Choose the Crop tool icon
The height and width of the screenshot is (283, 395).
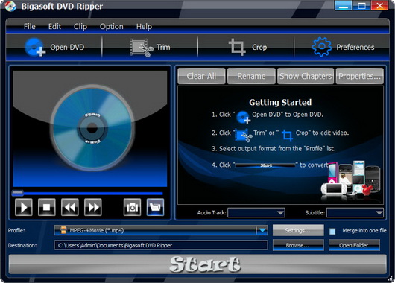click(237, 47)
